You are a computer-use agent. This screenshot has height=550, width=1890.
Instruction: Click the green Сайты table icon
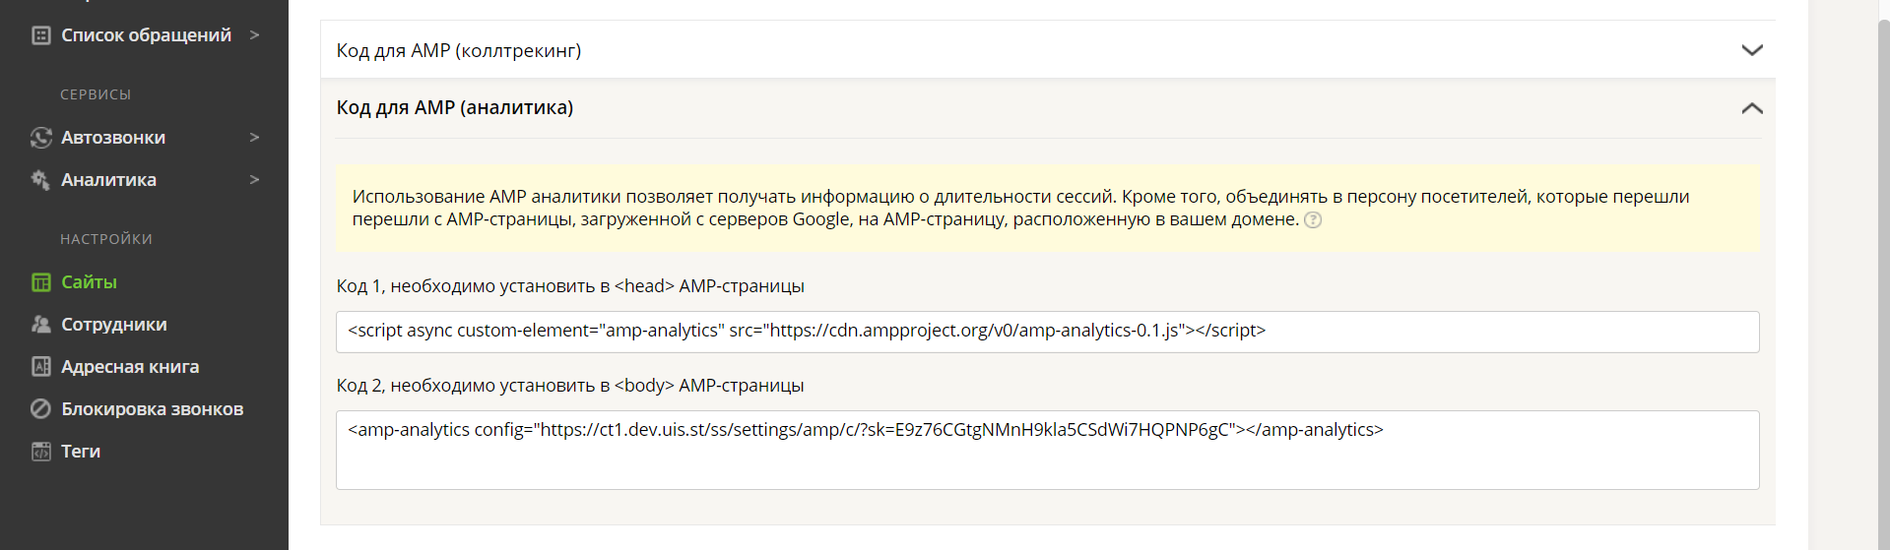[x=40, y=282]
